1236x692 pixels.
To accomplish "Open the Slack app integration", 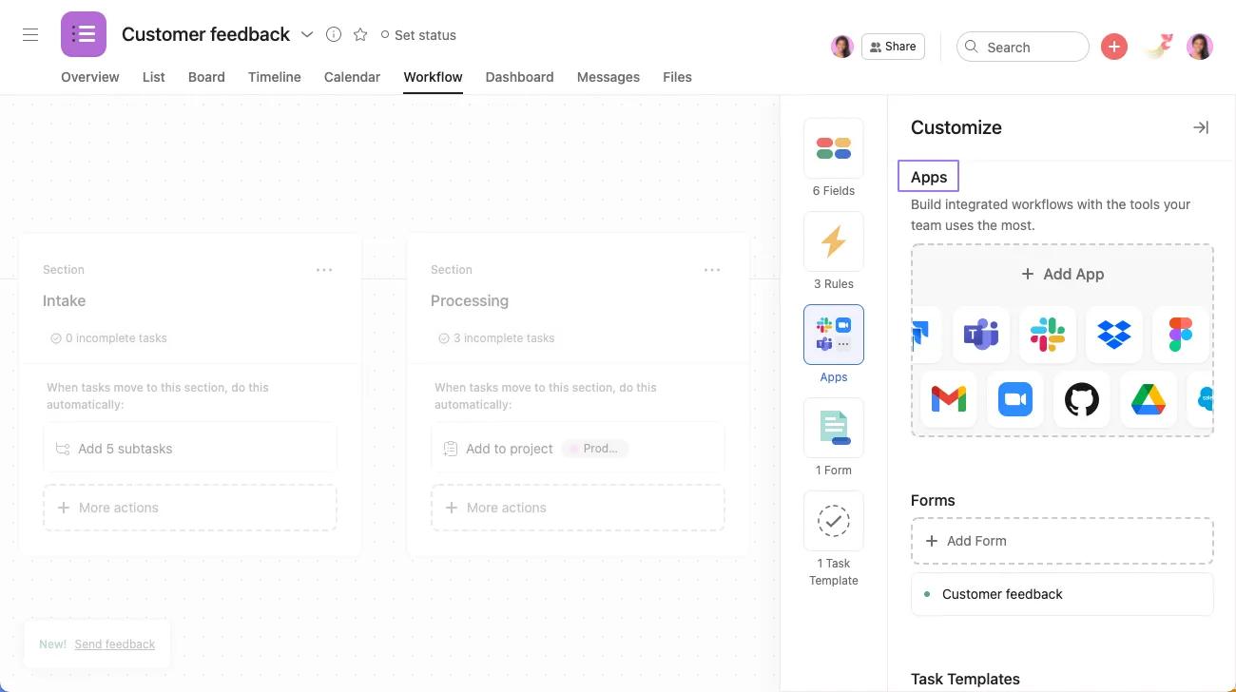I will [x=1047, y=335].
